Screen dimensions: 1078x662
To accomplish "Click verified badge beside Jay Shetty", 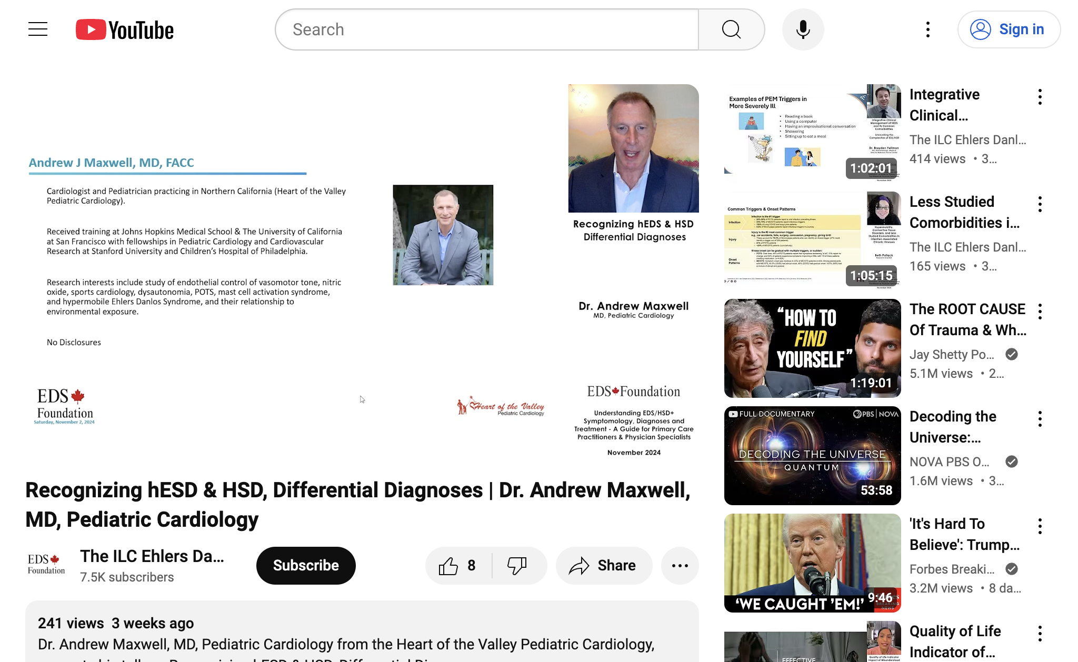I will [1012, 354].
